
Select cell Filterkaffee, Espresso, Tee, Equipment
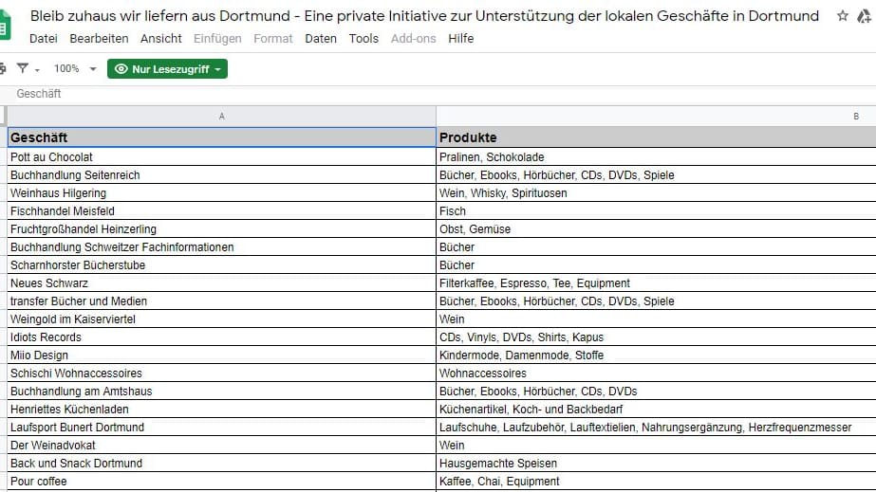(x=656, y=282)
